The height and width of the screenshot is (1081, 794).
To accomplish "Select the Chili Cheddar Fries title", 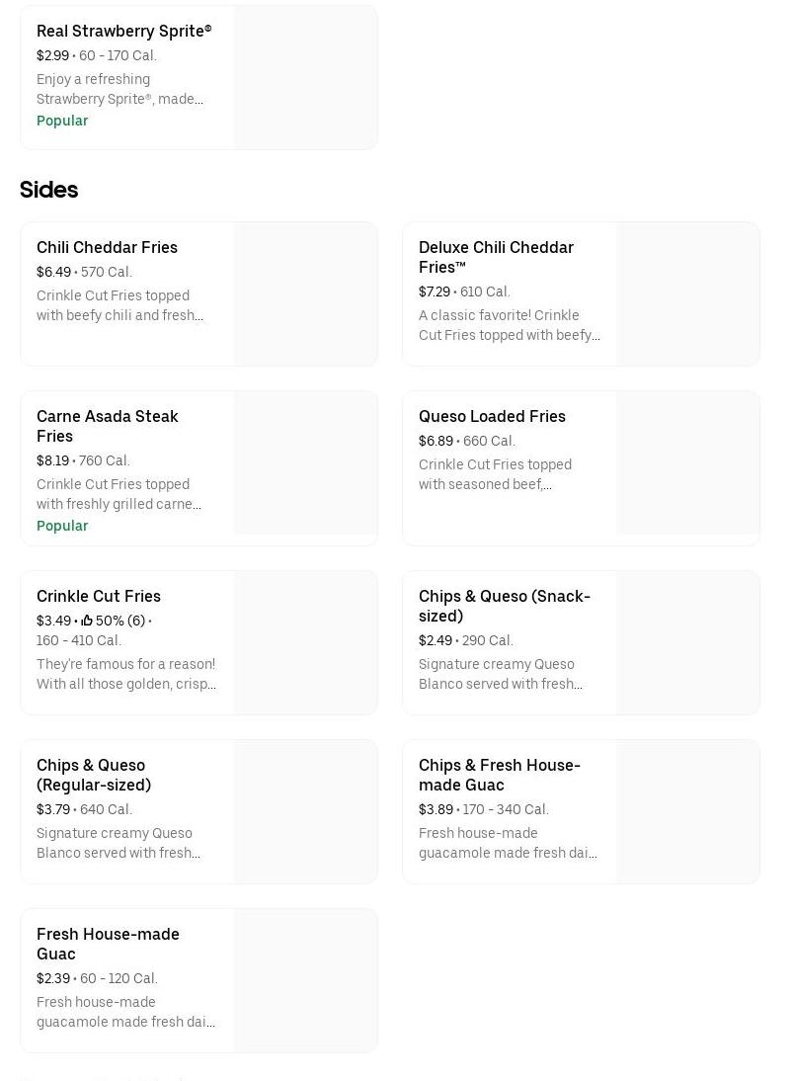I will click(107, 247).
